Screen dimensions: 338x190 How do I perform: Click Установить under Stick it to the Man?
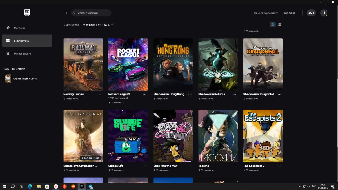point(161,170)
